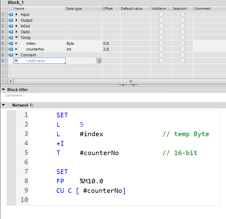Click the interface icon beside the Input row

coord(11,15)
